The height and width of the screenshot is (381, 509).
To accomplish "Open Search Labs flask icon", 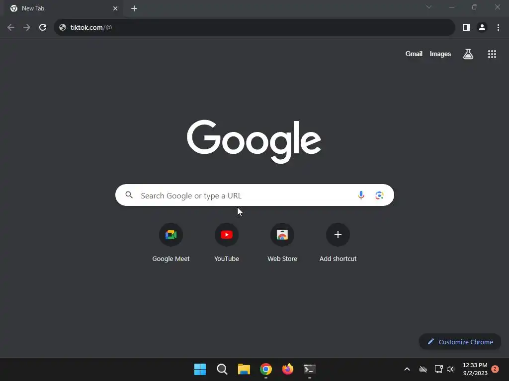I will pos(468,54).
